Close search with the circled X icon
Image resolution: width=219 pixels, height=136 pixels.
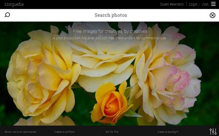(212, 15)
